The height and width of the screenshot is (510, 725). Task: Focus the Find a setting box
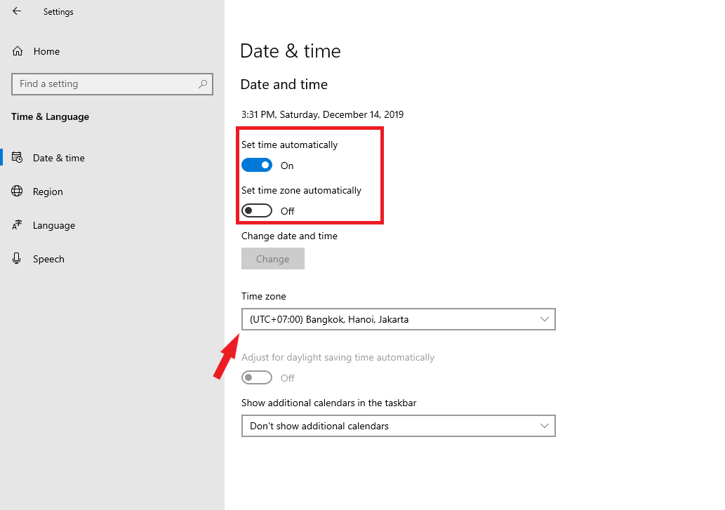tap(112, 84)
